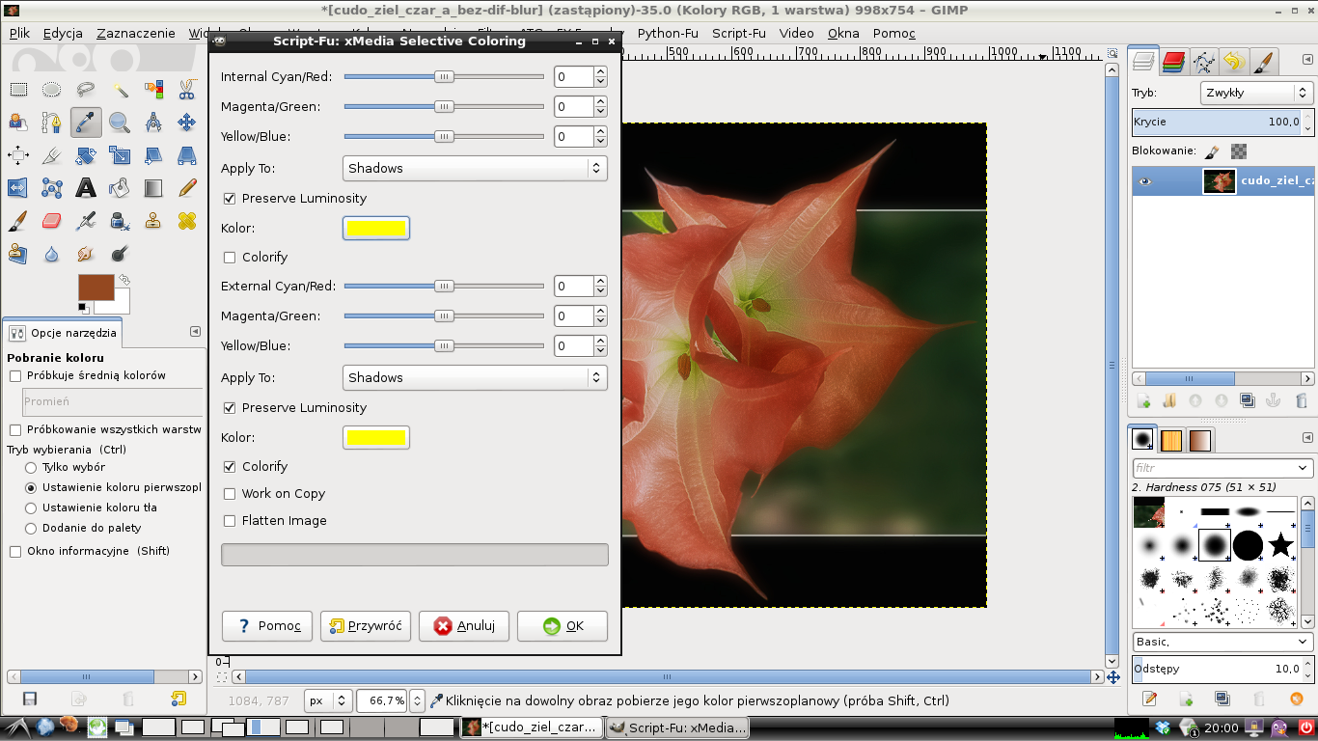This screenshot has height=741, width=1318.
Task: Click the Anuluj button
Action: pyautogui.click(x=465, y=626)
